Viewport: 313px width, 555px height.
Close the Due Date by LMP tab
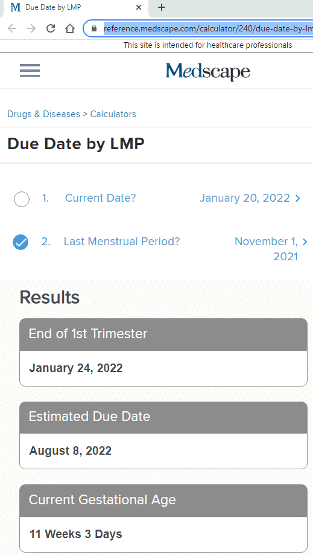click(x=139, y=7)
